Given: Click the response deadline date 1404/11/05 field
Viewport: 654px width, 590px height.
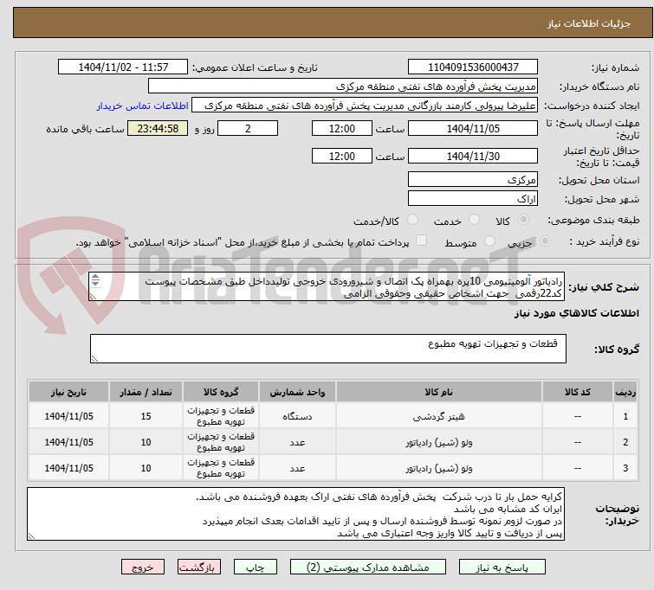Looking at the screenshot, I should (473, 128).
